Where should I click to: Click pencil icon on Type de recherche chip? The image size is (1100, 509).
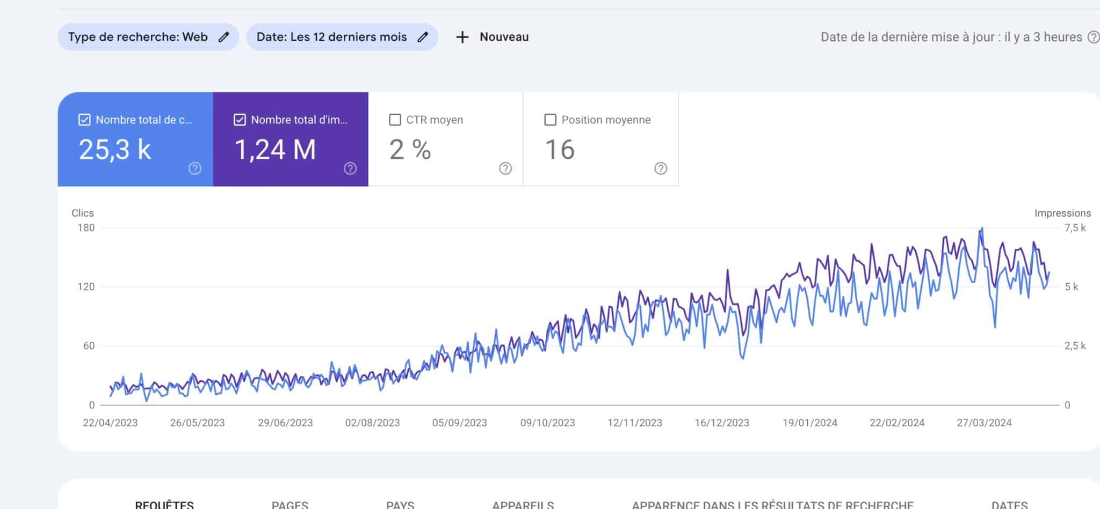pos(223,37)
